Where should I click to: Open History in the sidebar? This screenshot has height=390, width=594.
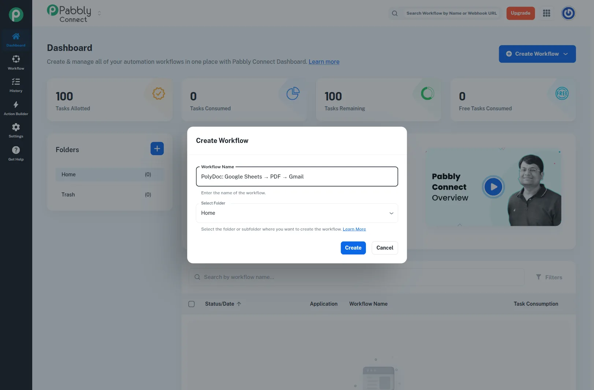tap(16, 85)
